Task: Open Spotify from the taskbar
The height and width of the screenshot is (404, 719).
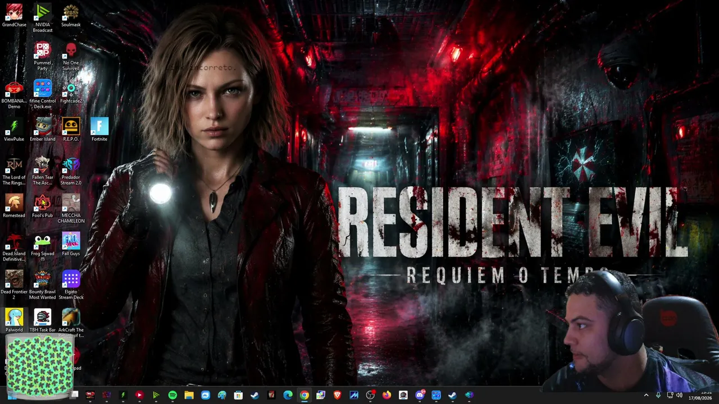Action: [172, 395]
